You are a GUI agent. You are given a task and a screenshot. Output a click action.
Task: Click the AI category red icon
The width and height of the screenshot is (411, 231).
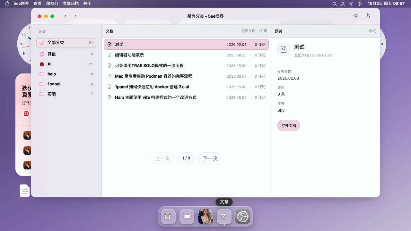coord(42,64)
